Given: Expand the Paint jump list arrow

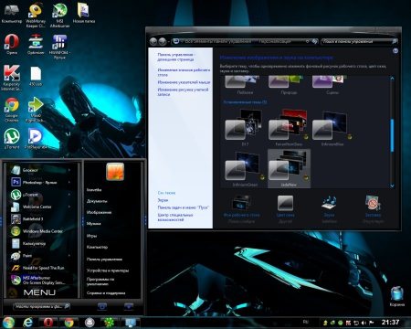Looking at the screenshot, I should coord(69,256).
